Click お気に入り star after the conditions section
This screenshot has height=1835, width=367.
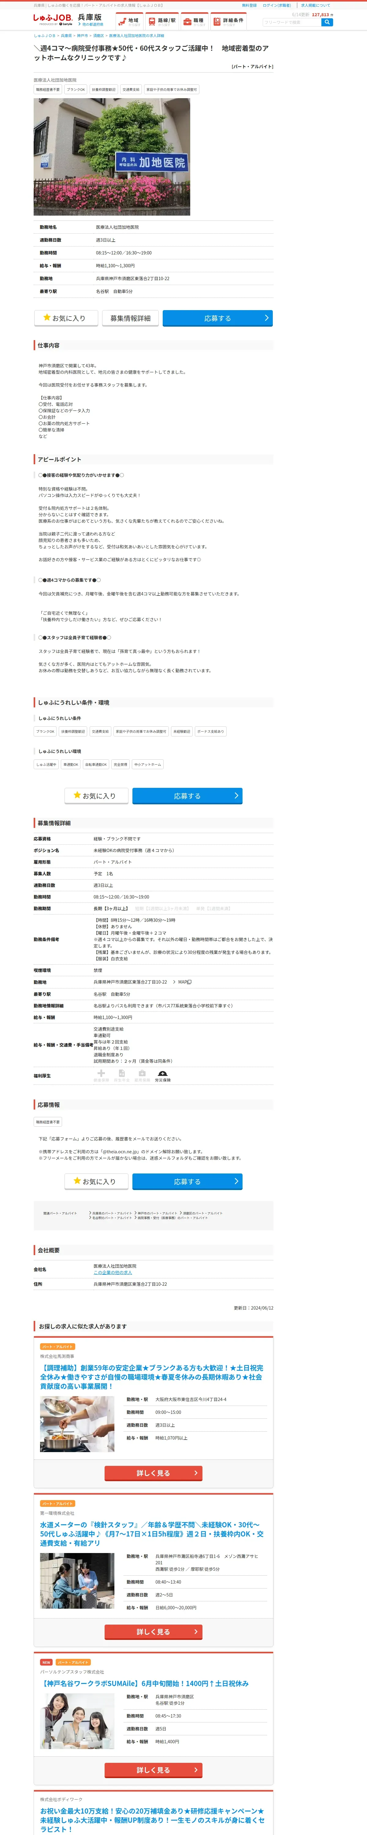pyautogui.click(x=96, y=796)
